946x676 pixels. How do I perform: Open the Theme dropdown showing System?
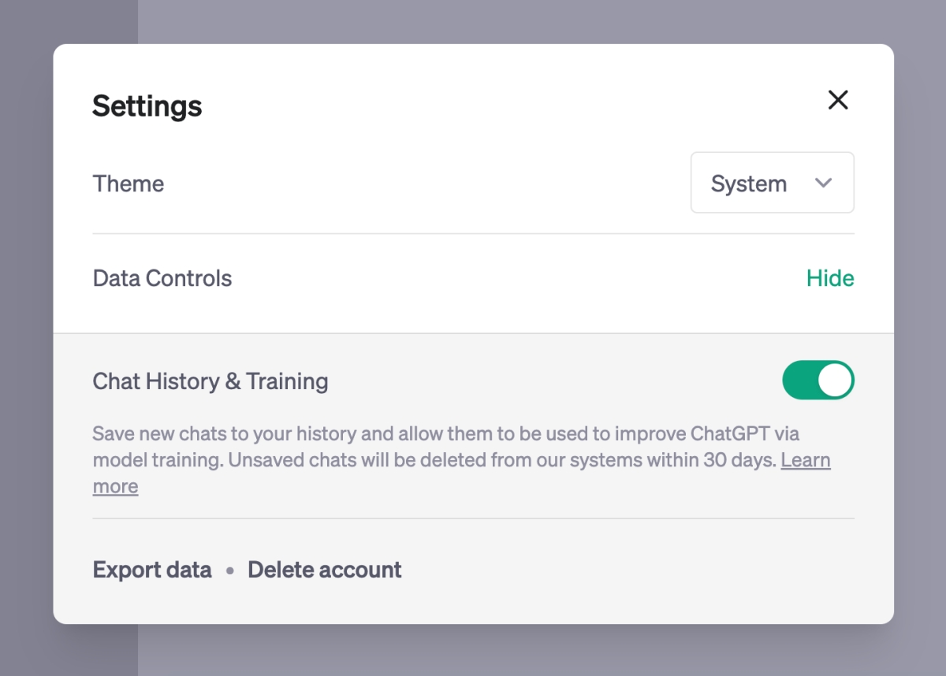click(x=772, y=183)
